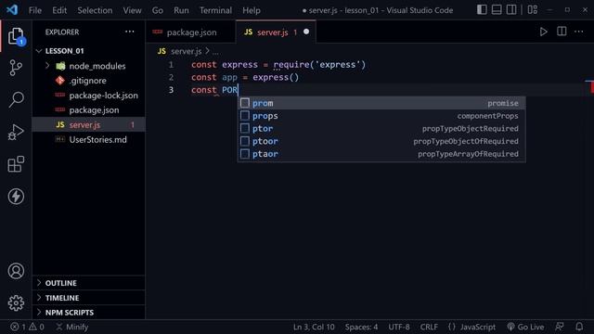Toggle Secondary Side Bar layout icon
Image resolution: width=594 pixels, height=334 pixels.
511,10
